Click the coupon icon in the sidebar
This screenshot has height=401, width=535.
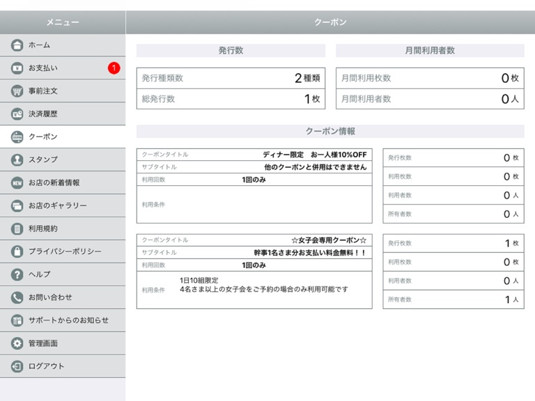[17, 136]
